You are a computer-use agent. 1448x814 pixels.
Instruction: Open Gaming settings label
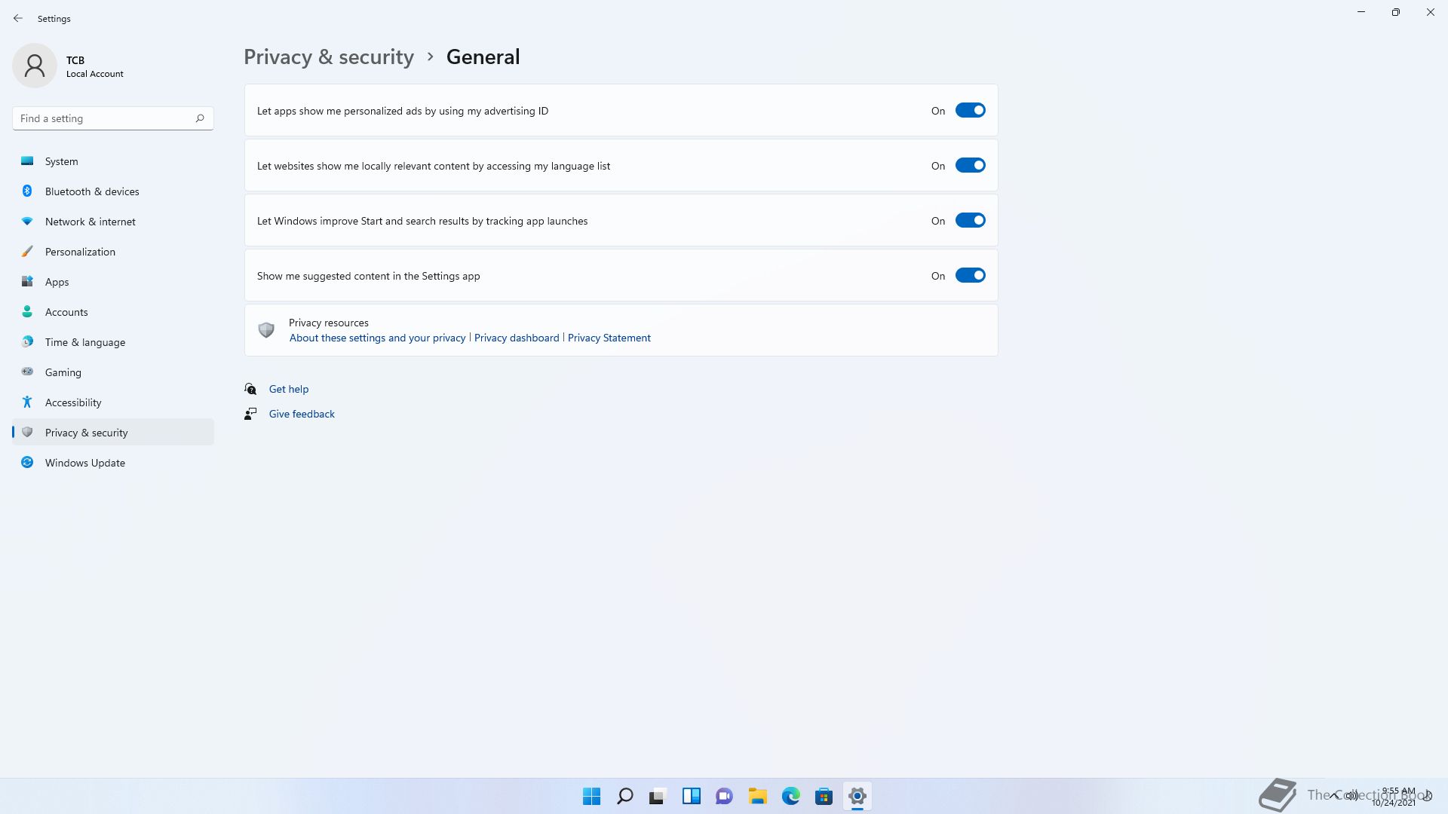click(x=63, y=372)
